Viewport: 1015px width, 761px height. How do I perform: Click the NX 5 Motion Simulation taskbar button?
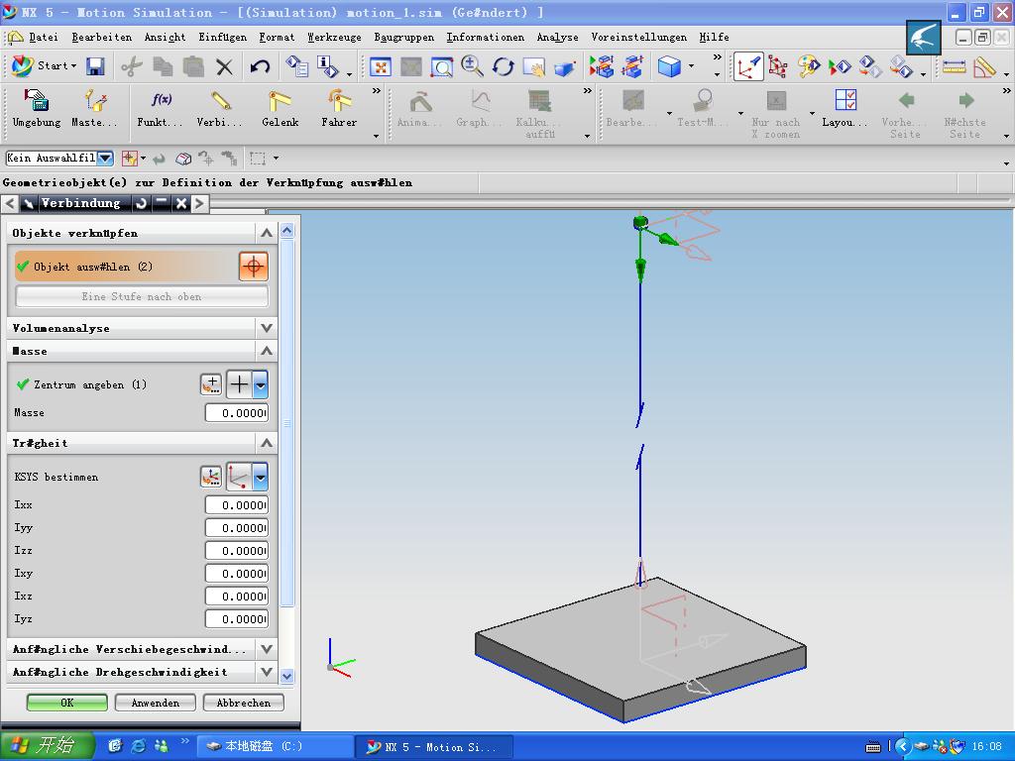[x=434, y=746]
